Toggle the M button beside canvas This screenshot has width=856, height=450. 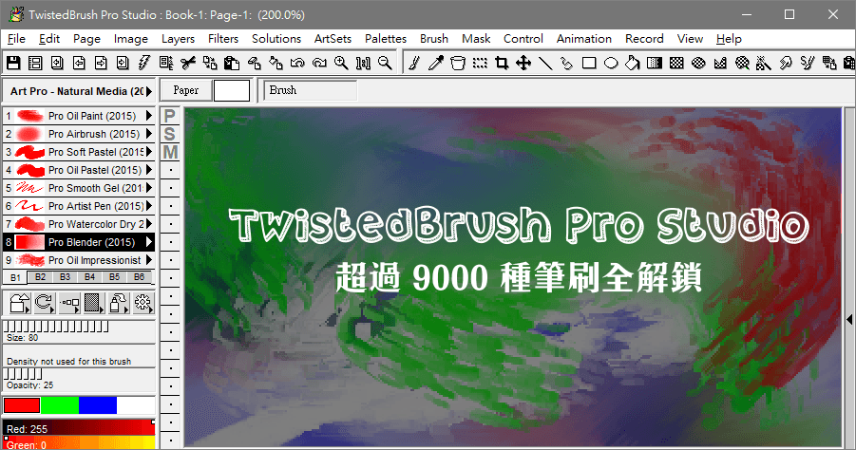coord(170,152)
